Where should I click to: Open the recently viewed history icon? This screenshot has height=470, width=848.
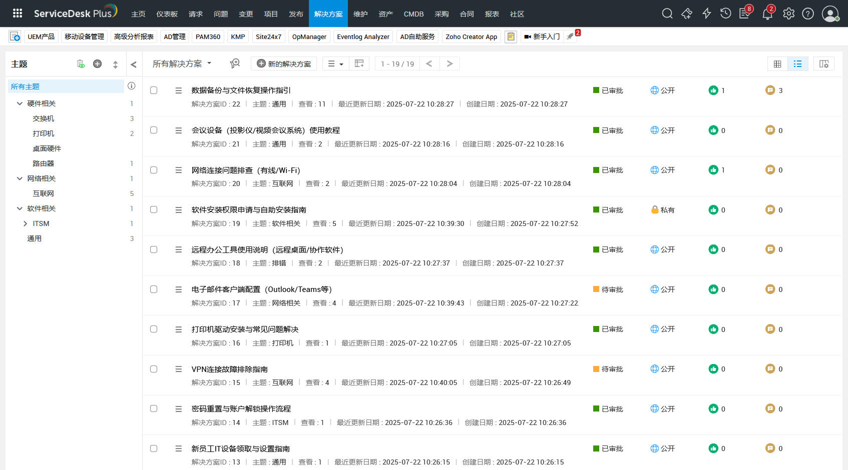[x=726, y=13]
